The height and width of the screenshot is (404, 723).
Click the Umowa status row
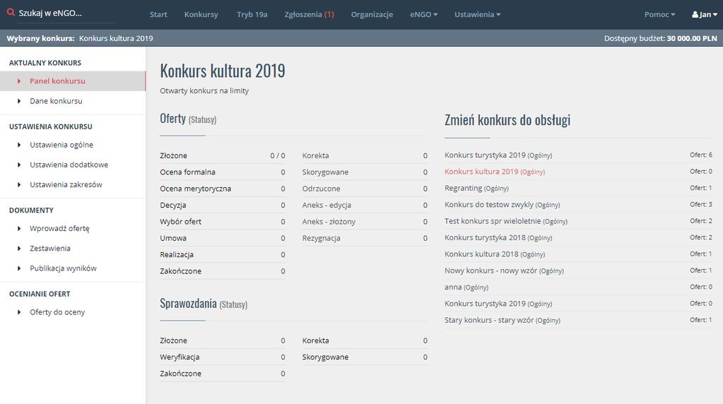(222, 238)
